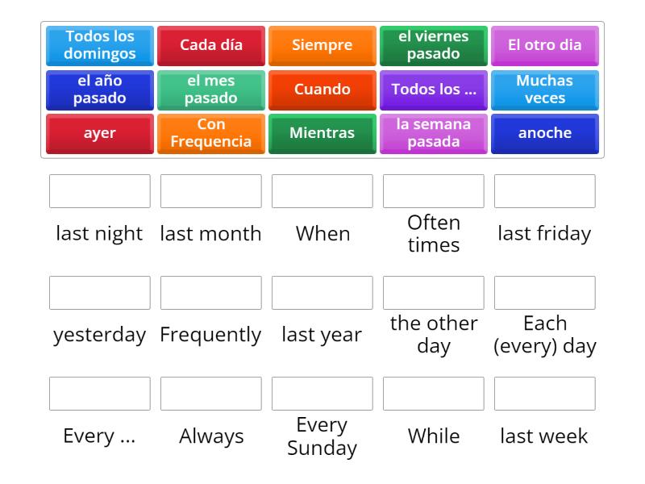This screenshot has height=484, width=645.
Task: Choose the blue 'anoche' tile
Action: 545,133
